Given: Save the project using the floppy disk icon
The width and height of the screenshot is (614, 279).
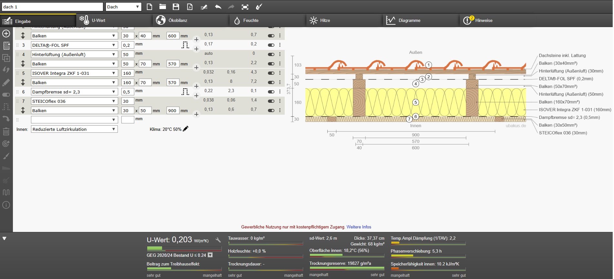Looking at the screenshot, I should point(176,7).
